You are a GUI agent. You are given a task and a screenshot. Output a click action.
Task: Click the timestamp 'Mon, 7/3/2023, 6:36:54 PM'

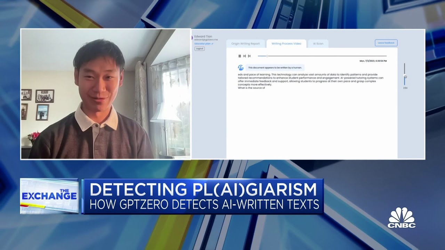pos(373,61)
